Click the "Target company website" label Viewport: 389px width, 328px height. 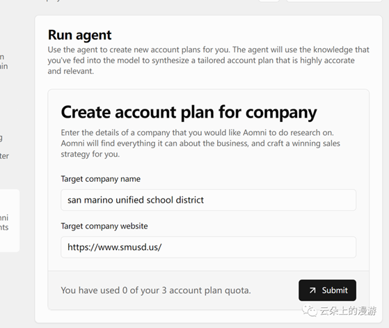tap(104, 226)
